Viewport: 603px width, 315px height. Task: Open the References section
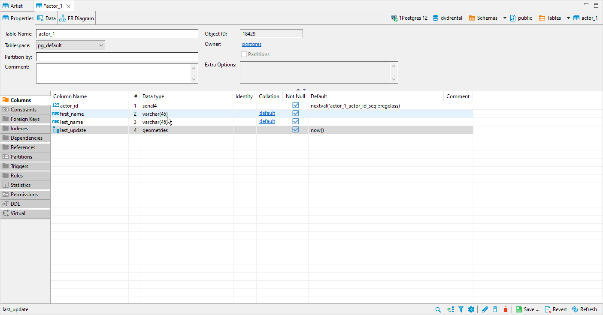(25, 147)
